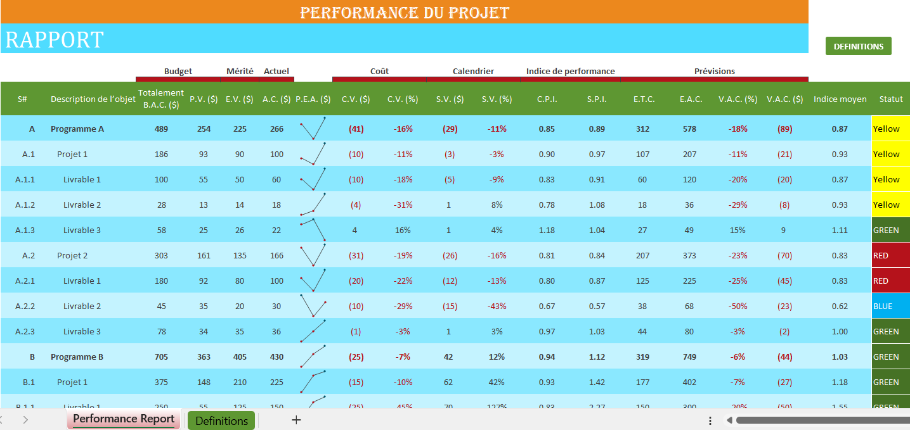
Task: Select the Indice moyen column header
Action: (840, 99)
